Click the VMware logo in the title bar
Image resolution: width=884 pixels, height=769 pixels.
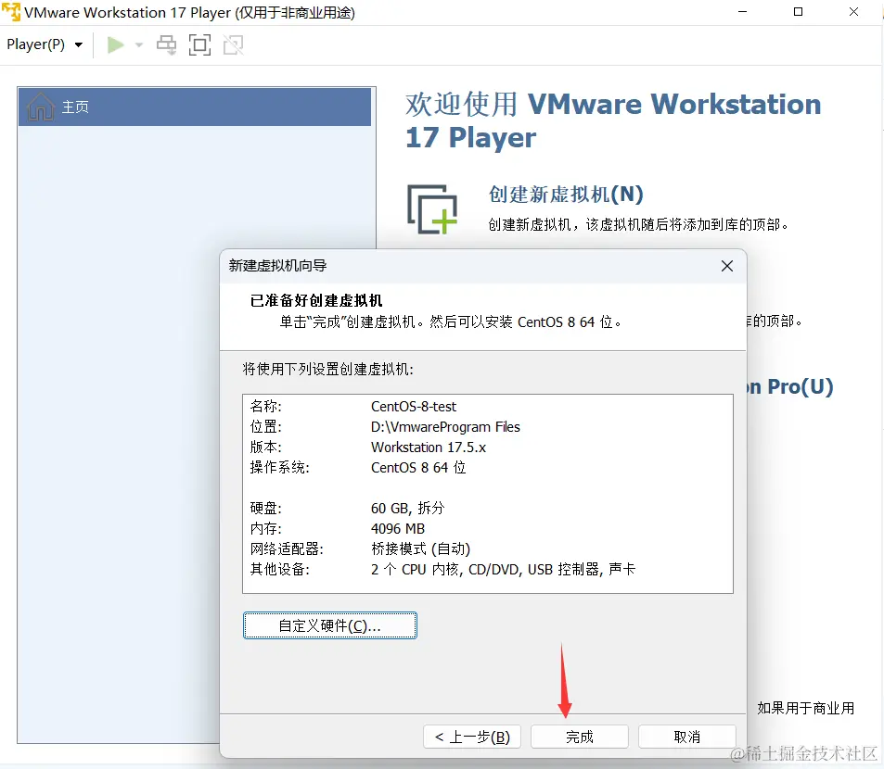[12, 12]
